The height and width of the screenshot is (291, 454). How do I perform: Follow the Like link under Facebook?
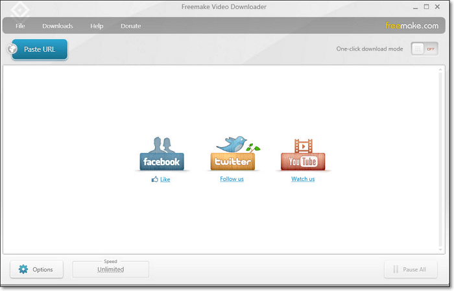coord(165,180)
